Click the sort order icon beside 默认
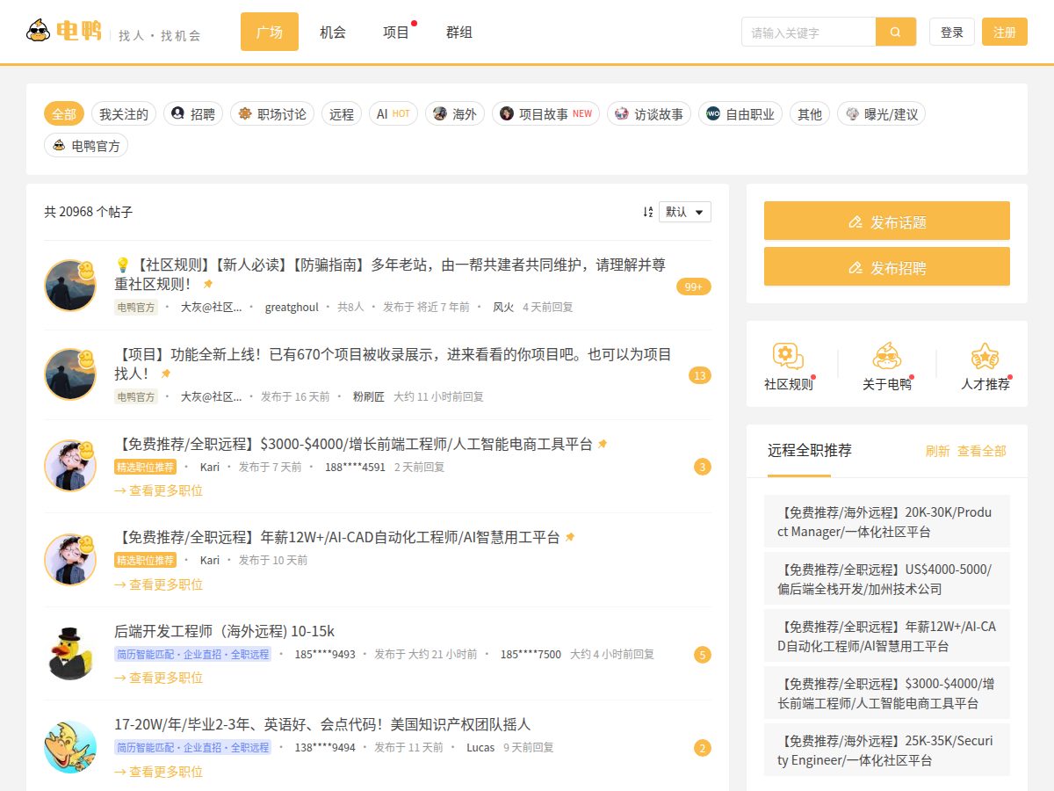This screenshot has width=1054, height=791. [648, 212]
